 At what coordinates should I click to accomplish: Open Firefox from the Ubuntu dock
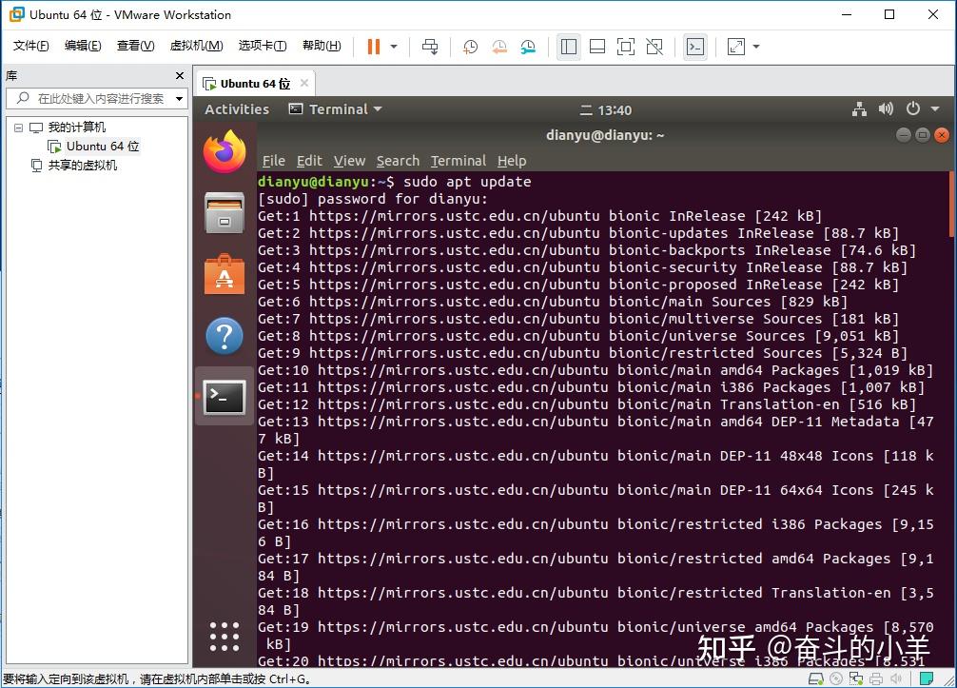coord(225,150)
